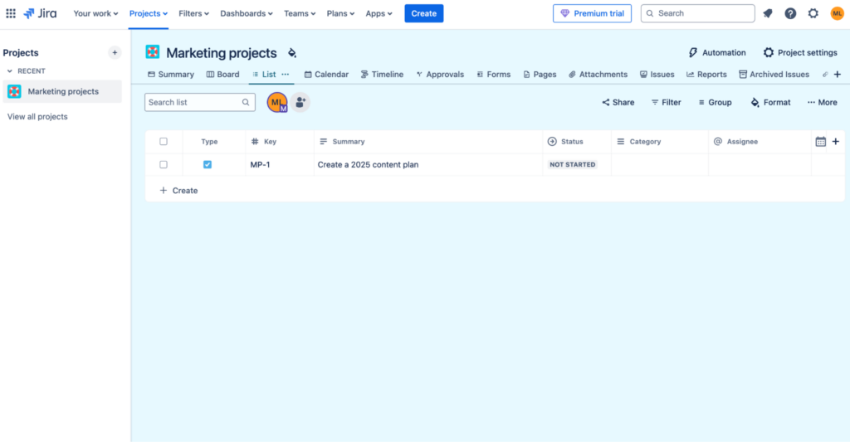Click the Premium trial button
The image size is (850, 442).
(x=592, y=13)
